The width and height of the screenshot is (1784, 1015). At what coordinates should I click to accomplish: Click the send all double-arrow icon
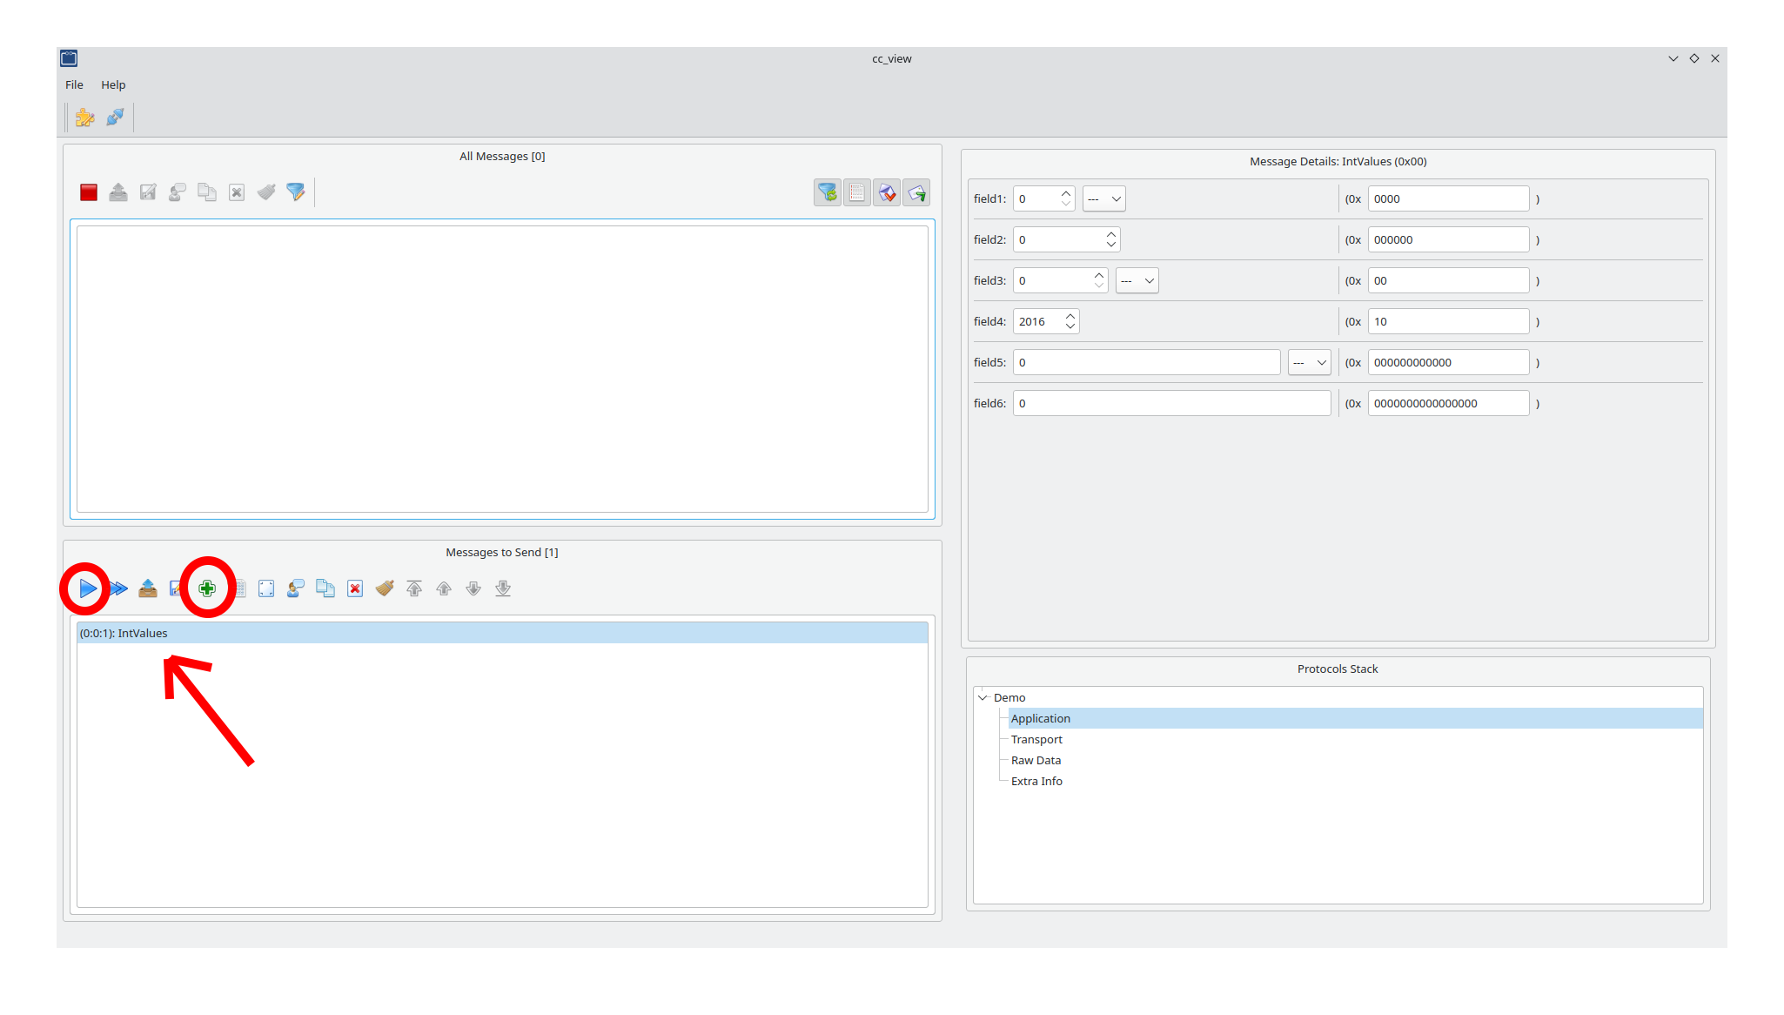(119, 589)
